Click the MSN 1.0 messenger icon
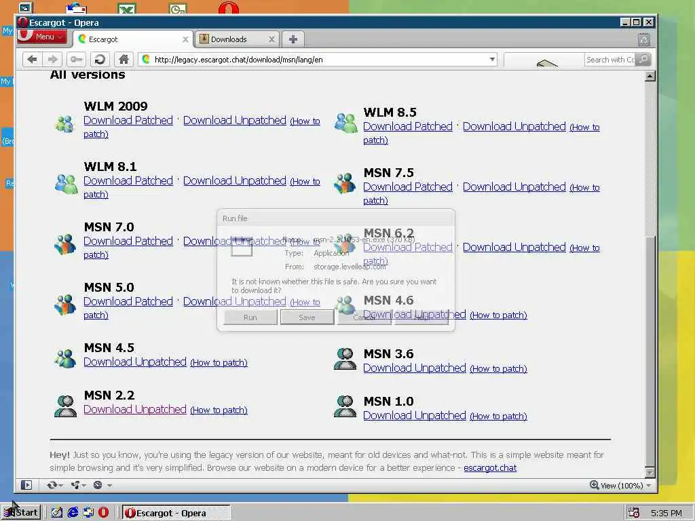695x521 pixels. (345, 406)
